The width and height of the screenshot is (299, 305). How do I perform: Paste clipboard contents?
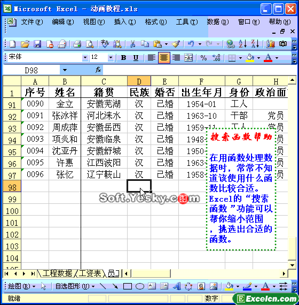pyautogui.click(x=158, y=44)
